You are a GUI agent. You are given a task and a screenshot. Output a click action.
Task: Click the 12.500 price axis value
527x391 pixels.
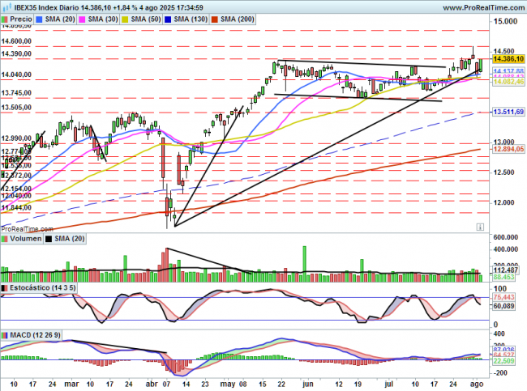503,172
